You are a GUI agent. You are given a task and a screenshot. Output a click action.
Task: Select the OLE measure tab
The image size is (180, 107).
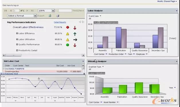click(x=96, y=23)
